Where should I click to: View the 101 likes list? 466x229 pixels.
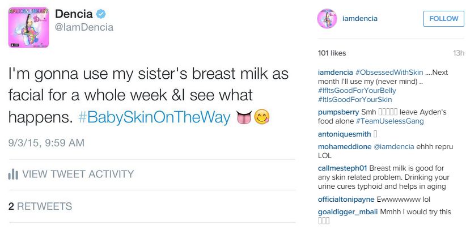click(332, 53)
